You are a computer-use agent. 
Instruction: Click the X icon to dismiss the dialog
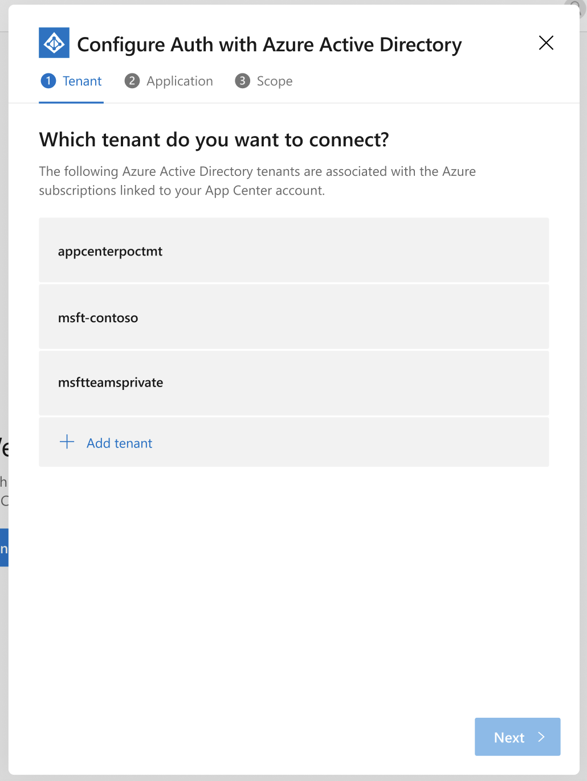click(545, 43)
